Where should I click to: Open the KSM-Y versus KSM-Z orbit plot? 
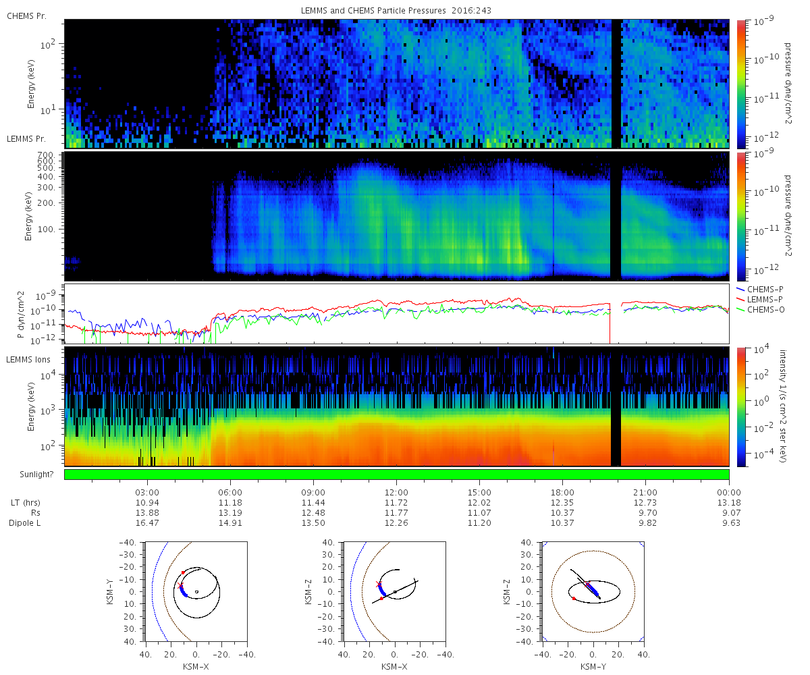[x=593, y=591]
